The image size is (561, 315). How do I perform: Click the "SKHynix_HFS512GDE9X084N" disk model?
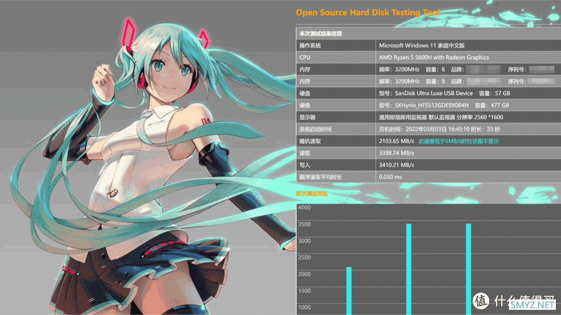432,105
